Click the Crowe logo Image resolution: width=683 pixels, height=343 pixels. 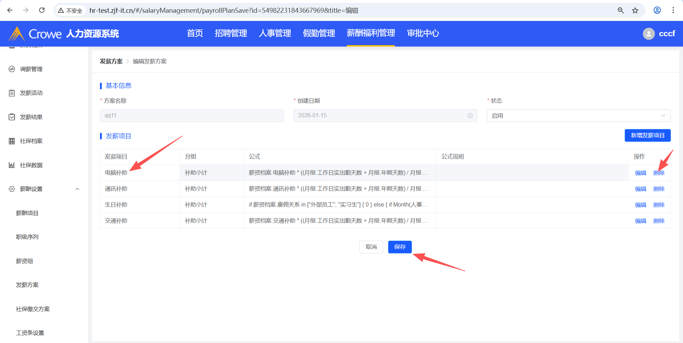(x=16, y=34)
